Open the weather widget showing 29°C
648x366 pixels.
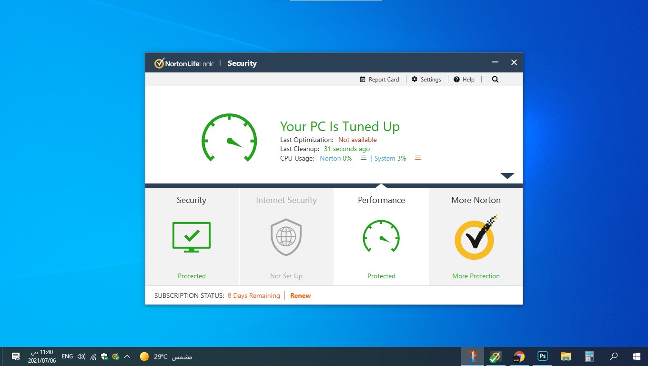(x=166, y=356)
